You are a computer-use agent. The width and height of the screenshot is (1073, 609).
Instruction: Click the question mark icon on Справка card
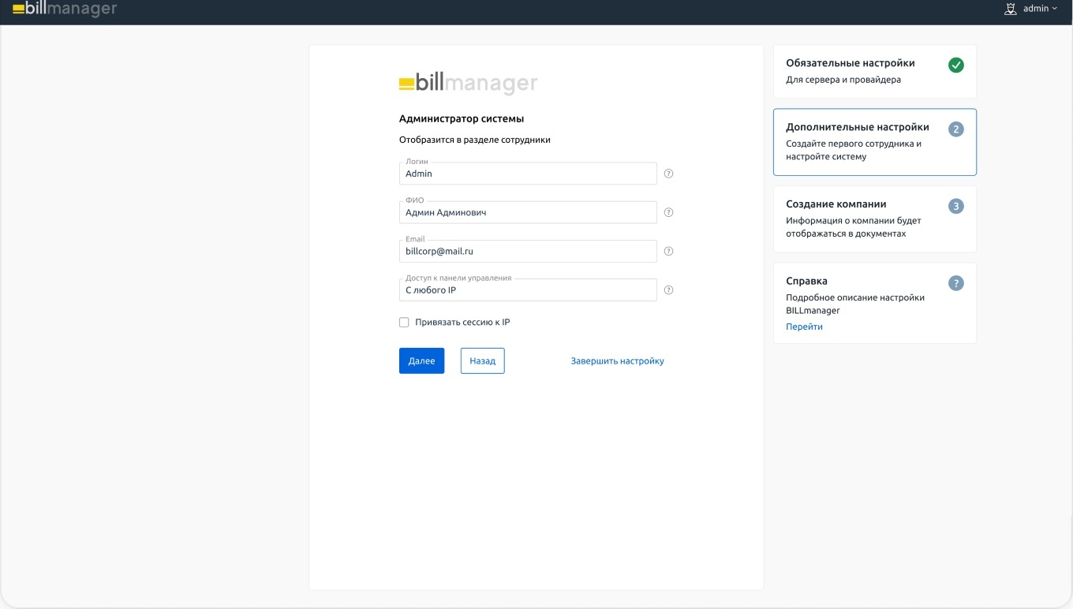click(955, 283)
